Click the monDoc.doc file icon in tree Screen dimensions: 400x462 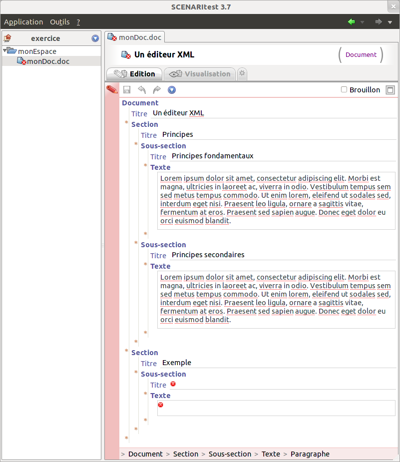pyautogui.click(x=21, y=61)
